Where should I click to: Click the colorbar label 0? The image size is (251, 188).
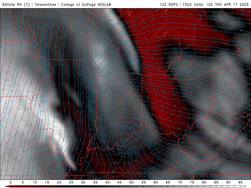point(11,182)
